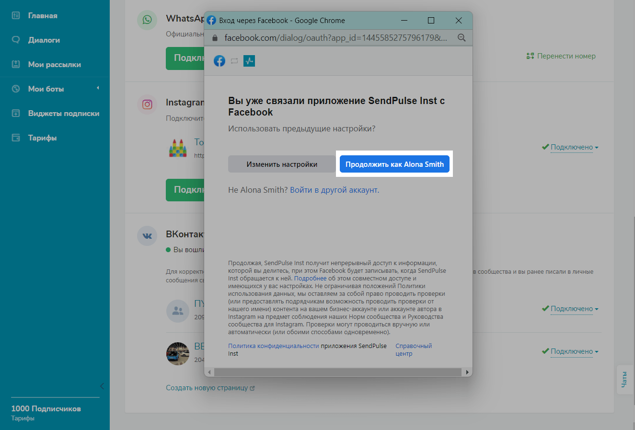This screenshot has width=635, height=430.
Task: Open the Войти в другой аккаунт link
Action: coord(334,190)
